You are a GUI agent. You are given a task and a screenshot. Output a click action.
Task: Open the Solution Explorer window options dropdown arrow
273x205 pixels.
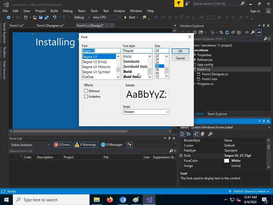click(x=259, y=26)
